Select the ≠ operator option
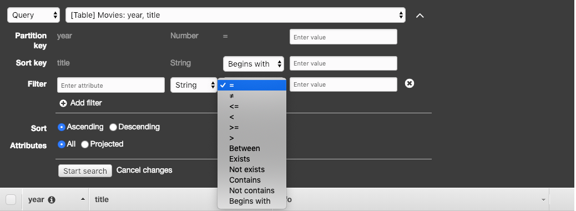576x211 pixels. click(x=252, y=96)
